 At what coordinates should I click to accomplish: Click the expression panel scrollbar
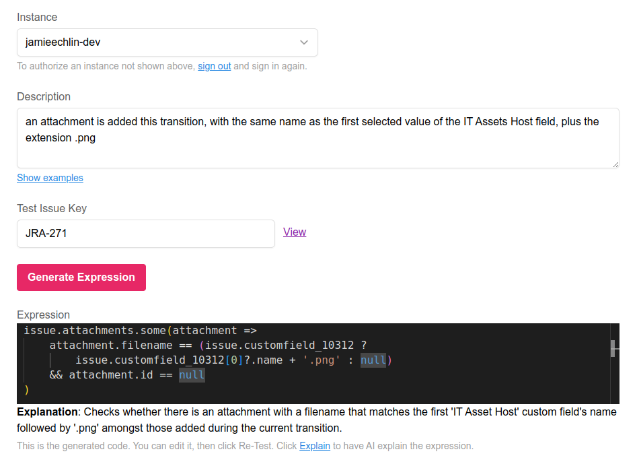click(x=613, y=349)
